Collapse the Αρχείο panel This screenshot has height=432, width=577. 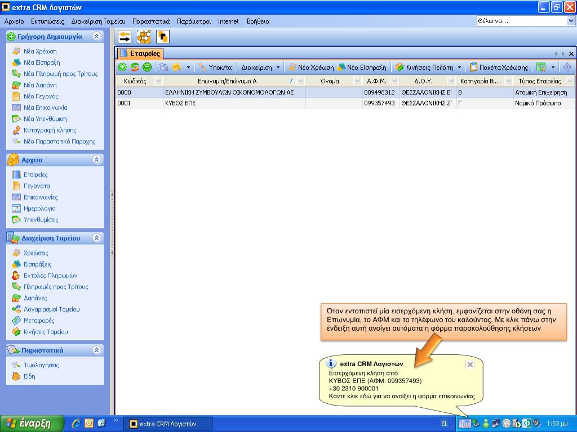[96, 159]
